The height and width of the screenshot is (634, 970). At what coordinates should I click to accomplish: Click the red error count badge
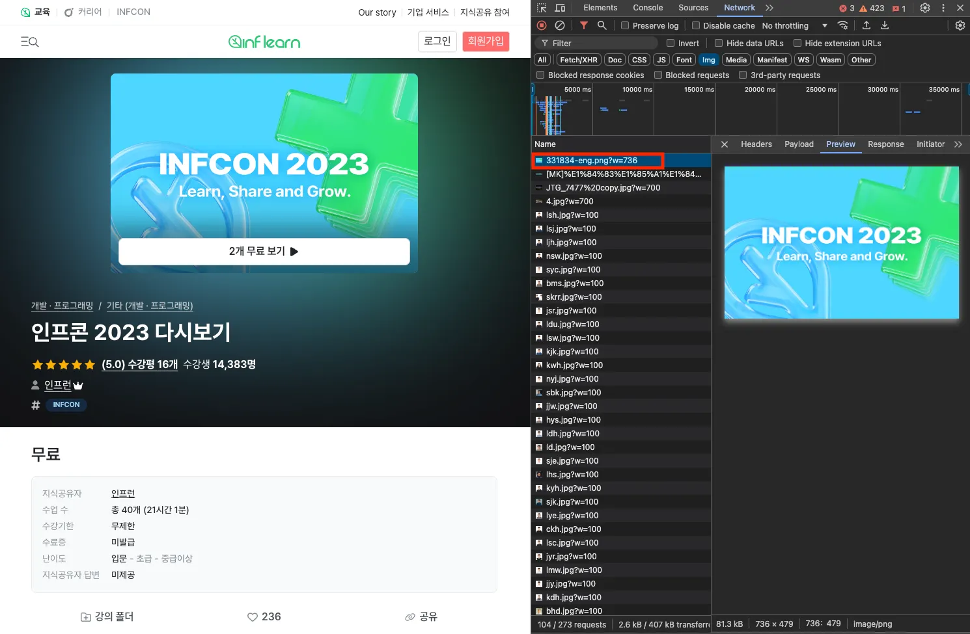847,8
